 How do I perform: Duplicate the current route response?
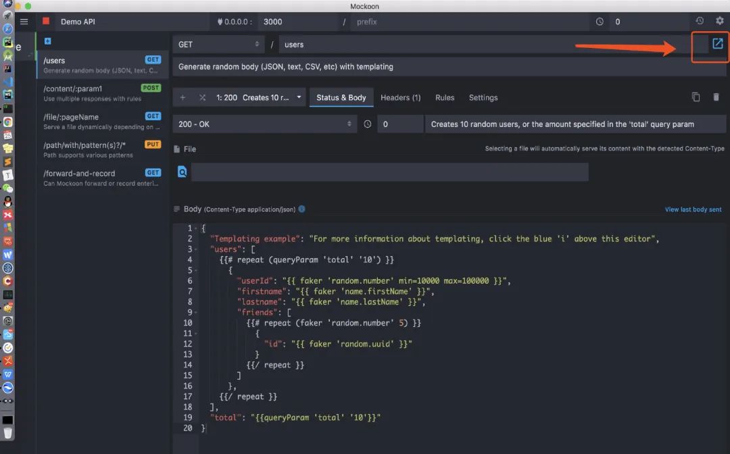click(696, 97)
